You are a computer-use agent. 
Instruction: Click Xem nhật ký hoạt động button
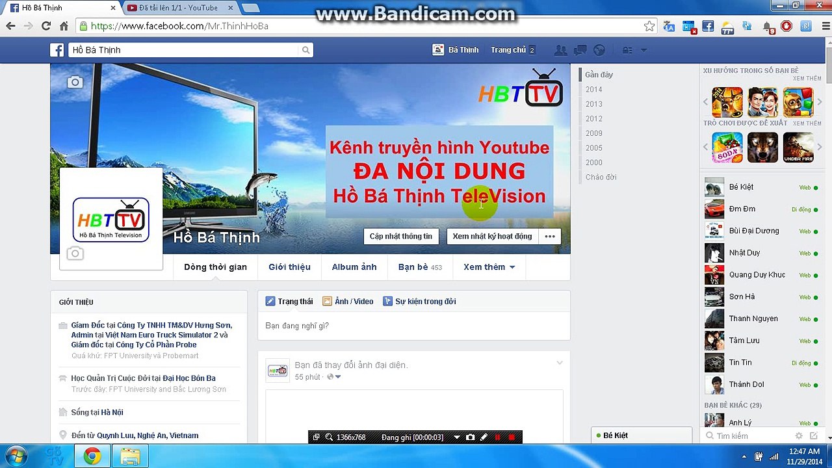pos(492,237)
